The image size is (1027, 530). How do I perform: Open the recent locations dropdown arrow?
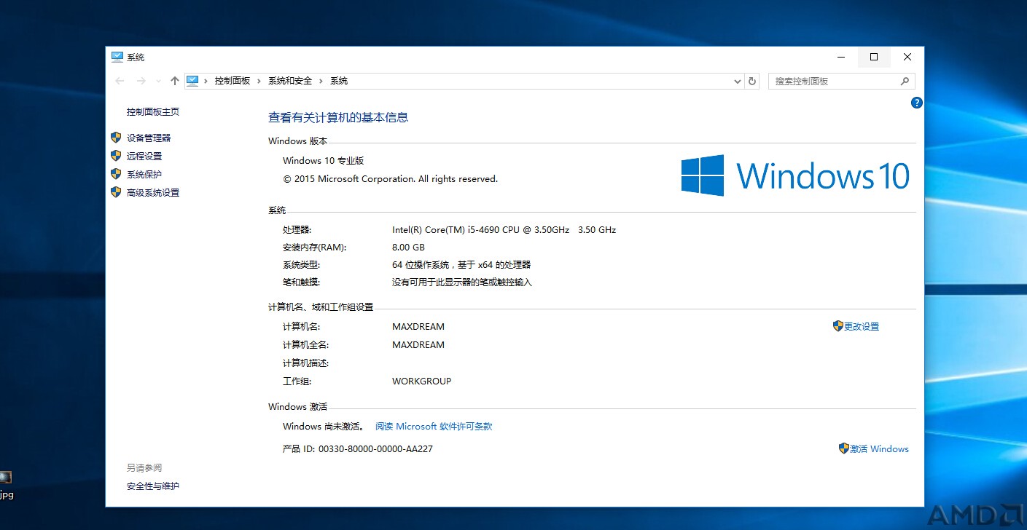[x=158, y=82]
